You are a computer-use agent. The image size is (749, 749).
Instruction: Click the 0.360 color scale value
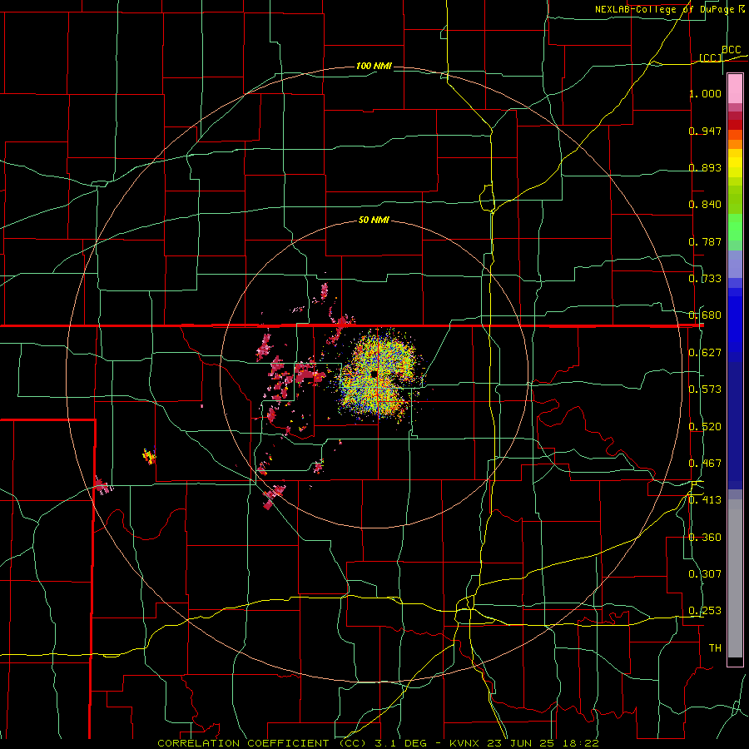tap(705, 538)
